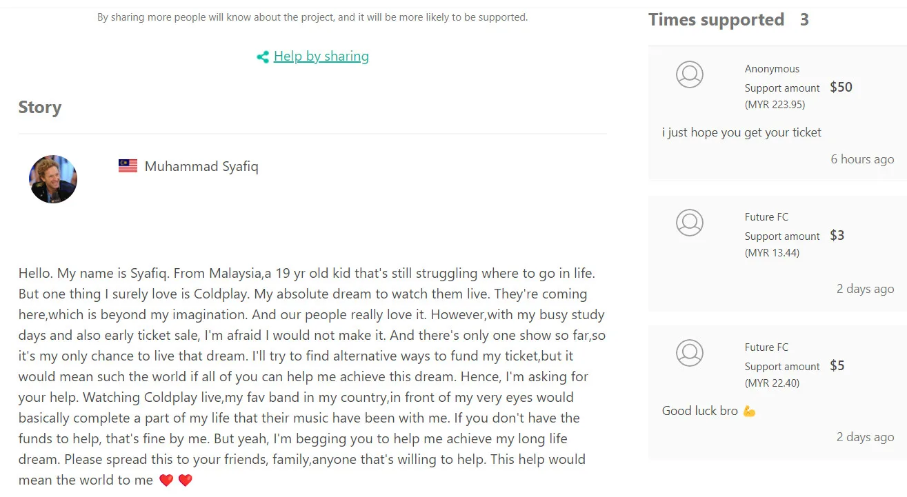
Task: Click the Future FC name on the $3 donation
Action: (766, 217)
